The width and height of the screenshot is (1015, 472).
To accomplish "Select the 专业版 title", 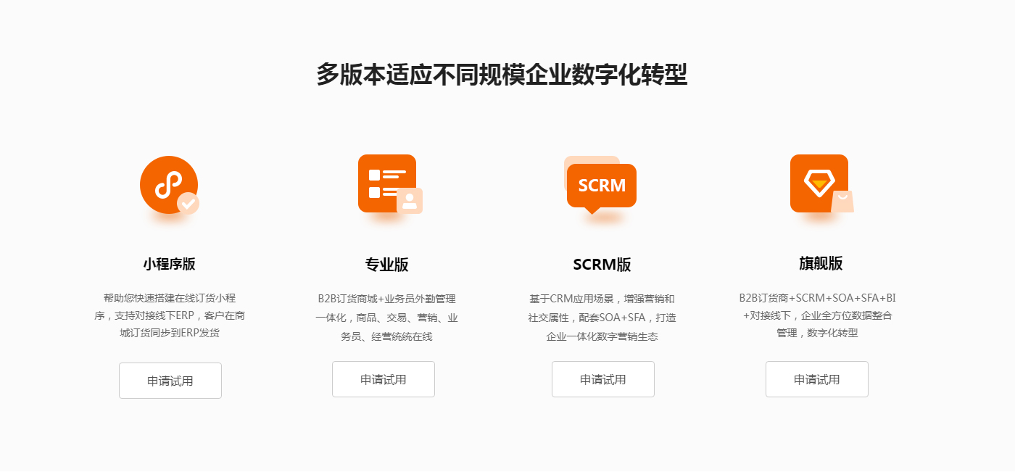I will click(387, 265).
